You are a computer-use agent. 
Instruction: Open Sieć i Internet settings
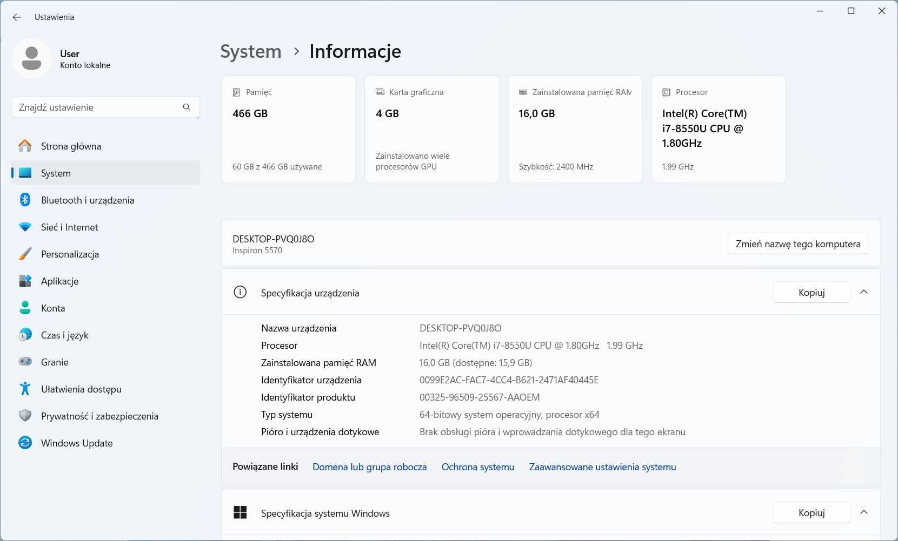pyautogui.click(x=105, y=227)
